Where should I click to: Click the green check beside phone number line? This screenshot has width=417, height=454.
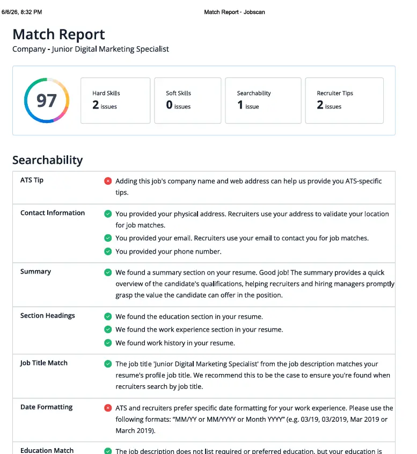click(108, 251)
